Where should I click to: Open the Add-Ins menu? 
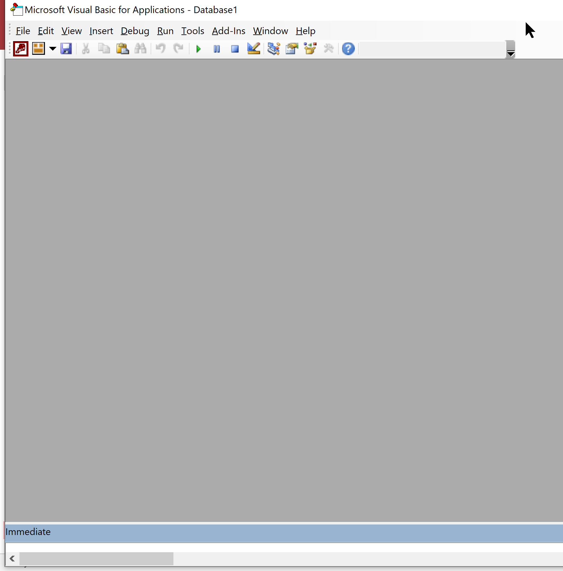click(x=229, y=31)
